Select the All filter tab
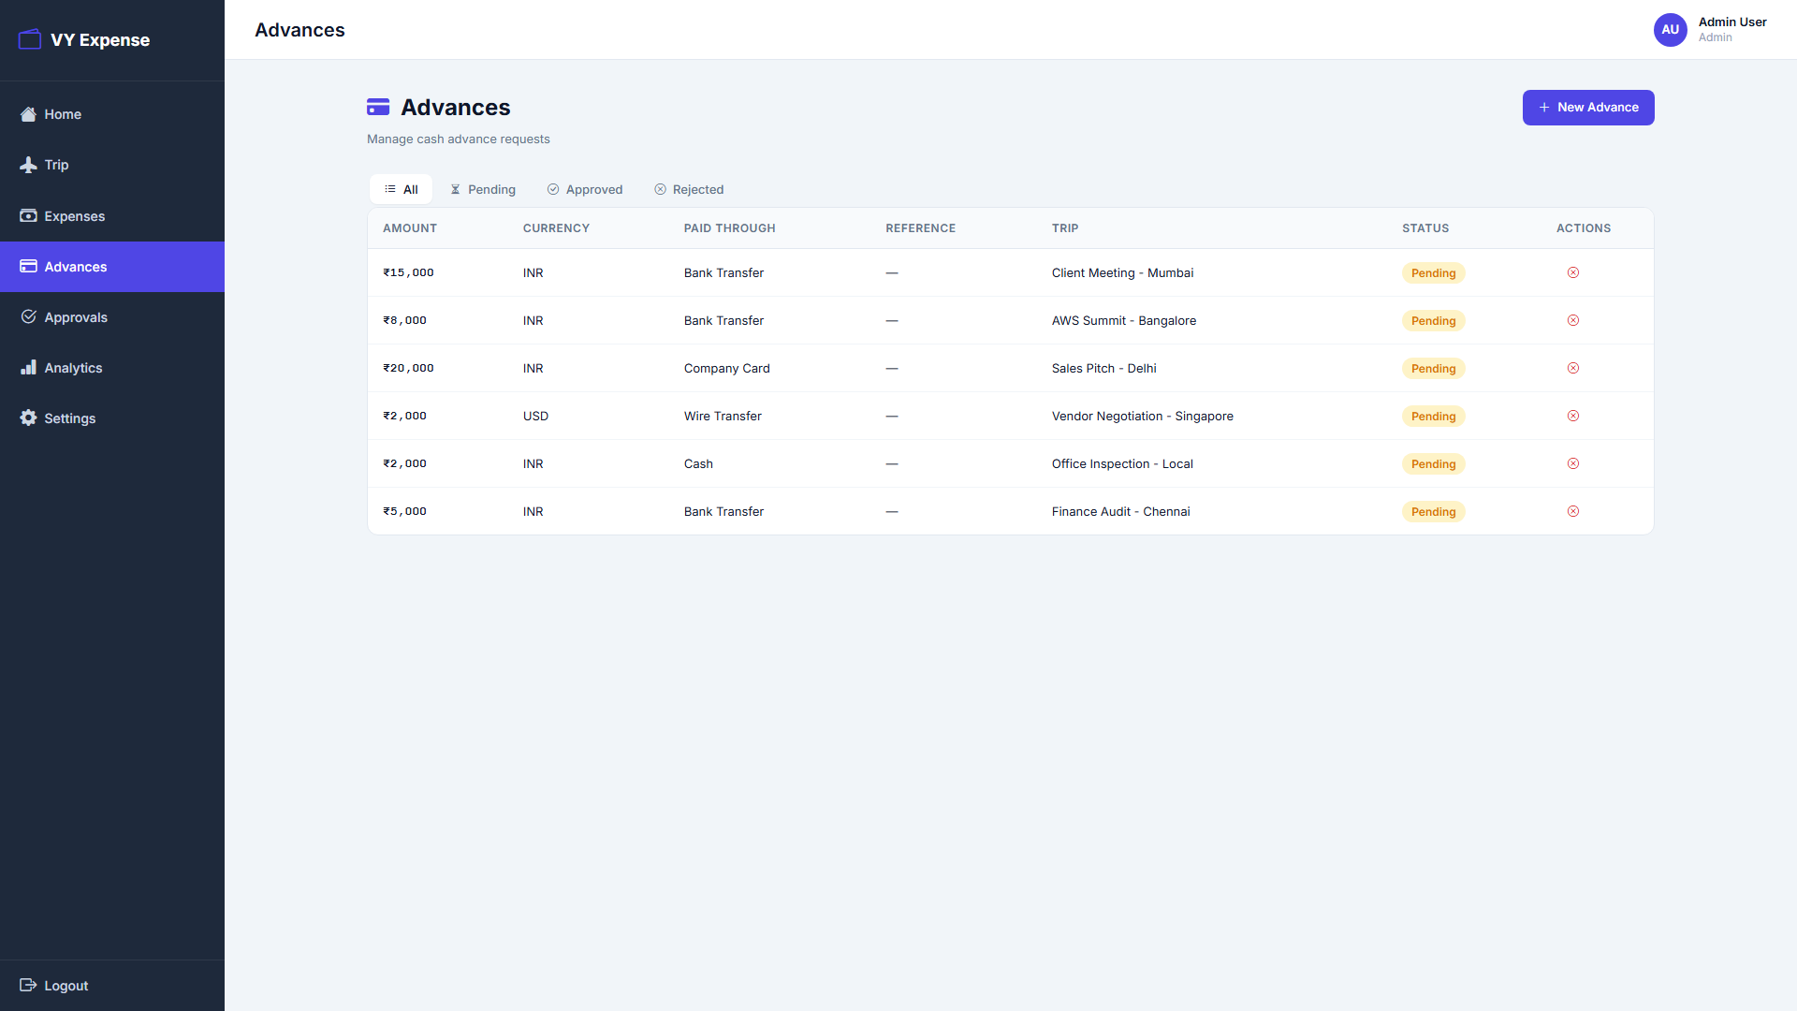Screen dimensions: 1797x1011 (401, 188)
